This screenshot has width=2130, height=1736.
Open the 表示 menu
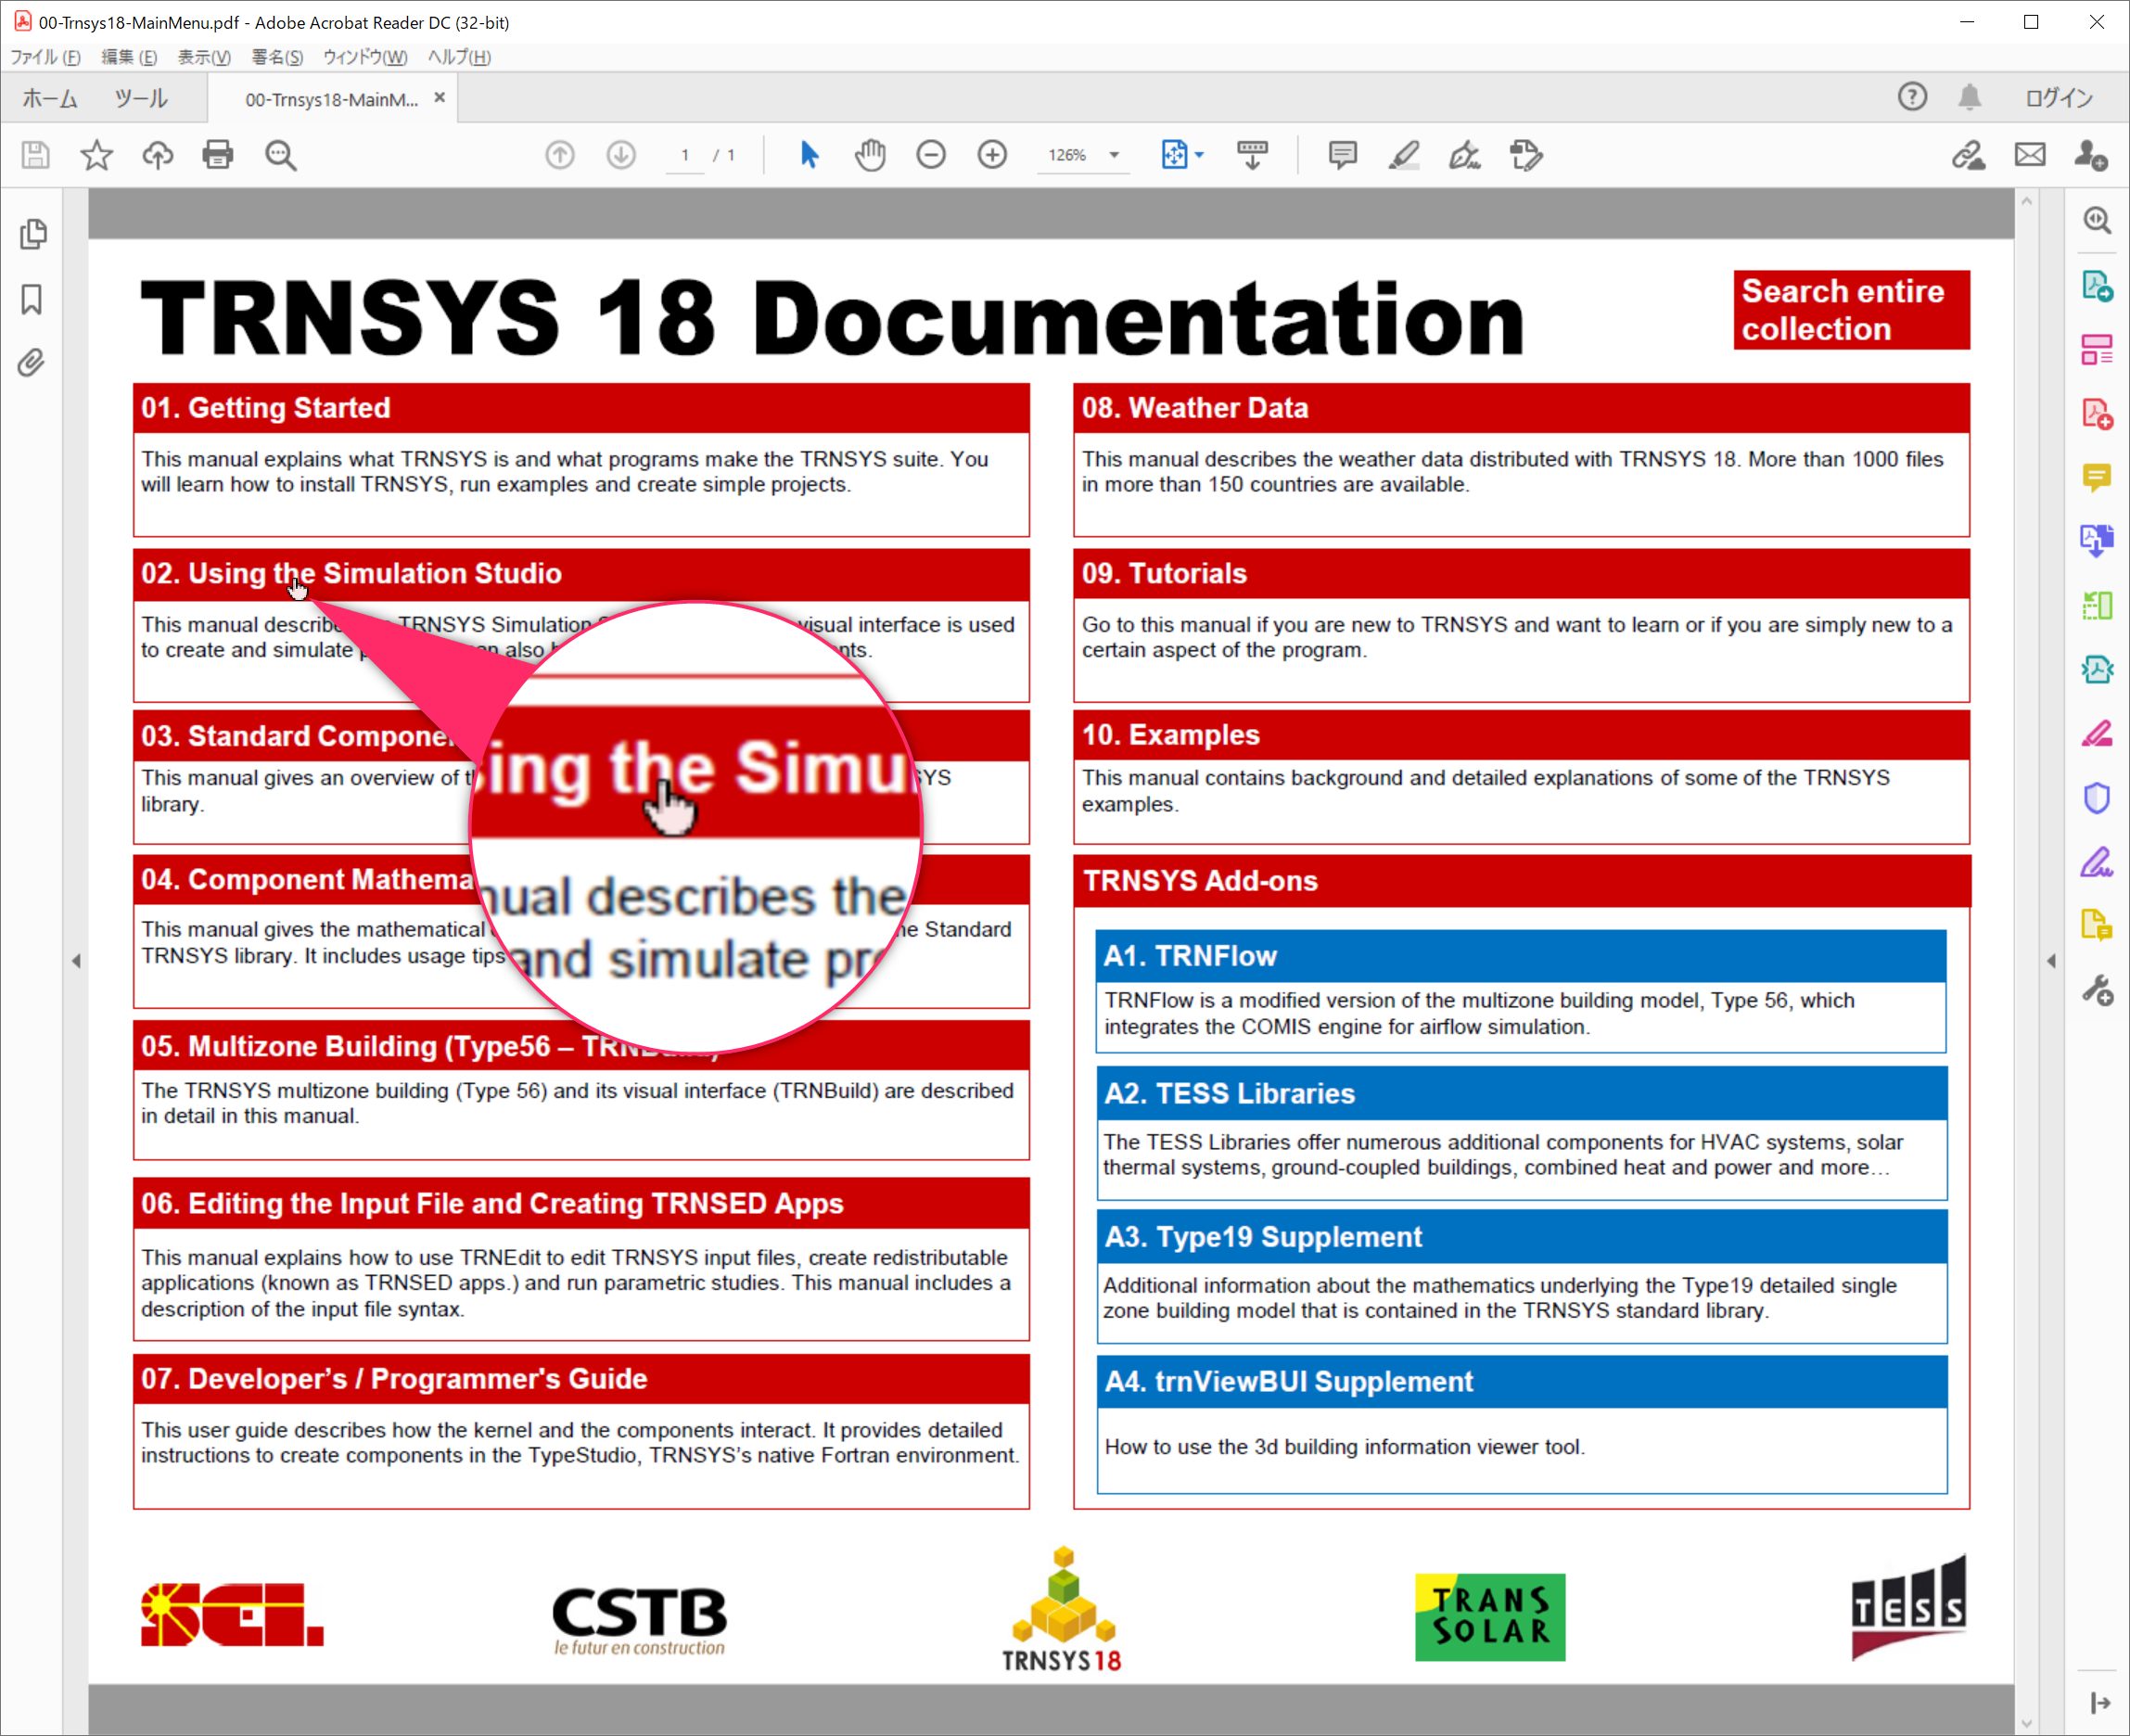point(204,57)
